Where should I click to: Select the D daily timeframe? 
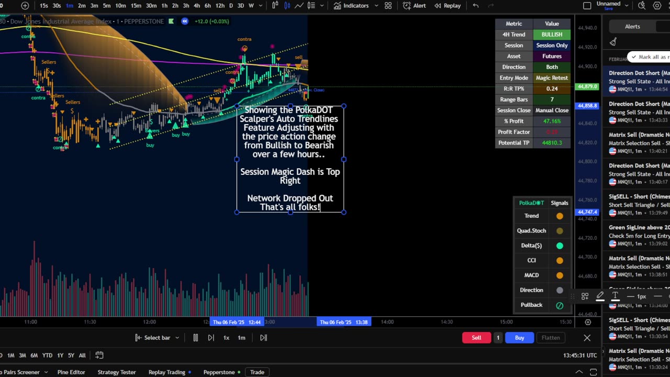tap(231, 6)
